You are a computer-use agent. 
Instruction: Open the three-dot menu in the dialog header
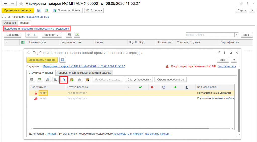coord(224,53)
